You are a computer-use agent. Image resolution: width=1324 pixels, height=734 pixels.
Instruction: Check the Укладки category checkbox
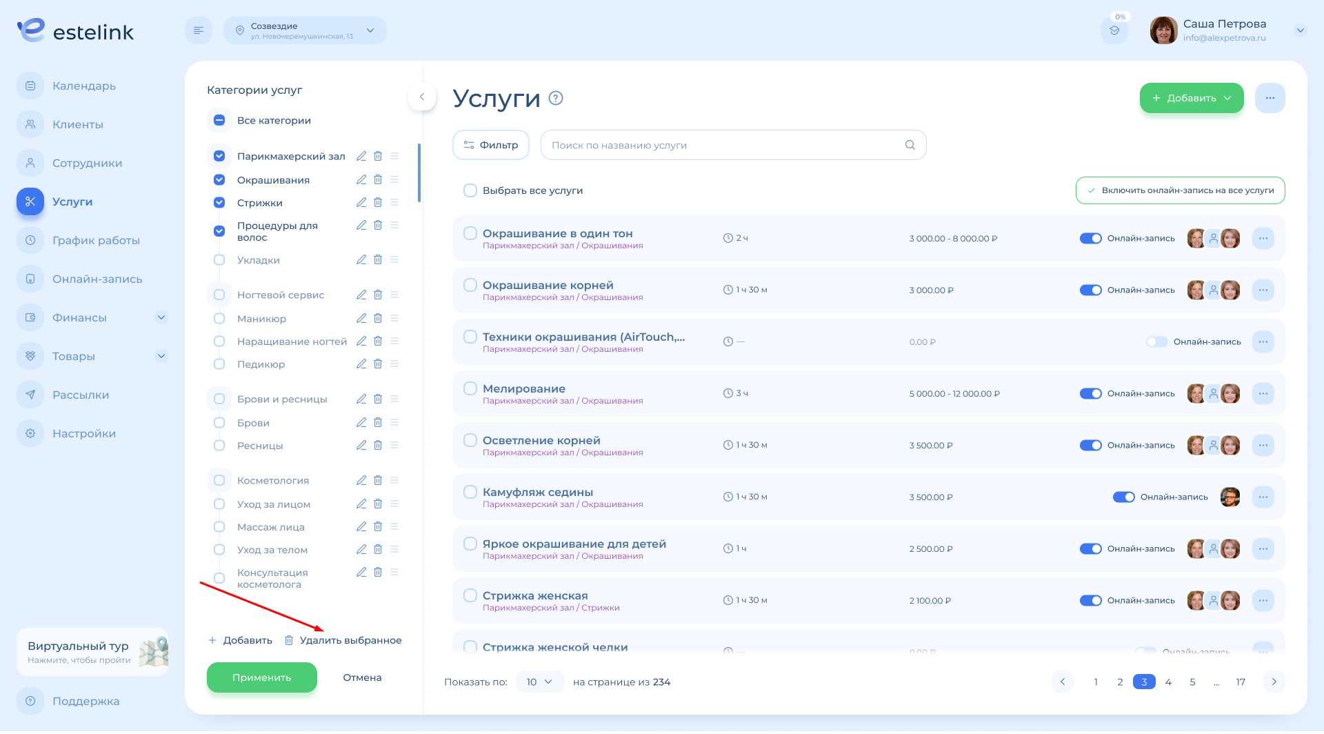click(219, 260)
